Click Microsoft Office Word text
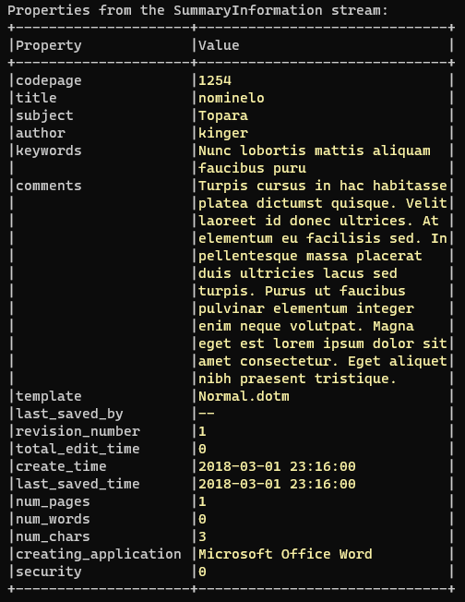 285,554
